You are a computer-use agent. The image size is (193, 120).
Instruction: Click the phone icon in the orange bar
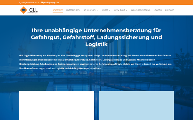tap(20, 3)
